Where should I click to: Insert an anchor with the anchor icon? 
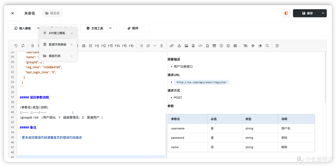(180, 46)
